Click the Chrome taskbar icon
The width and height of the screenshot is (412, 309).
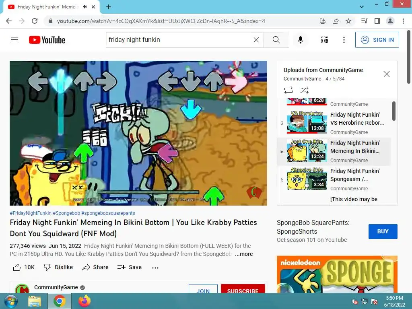coord(60,301)
